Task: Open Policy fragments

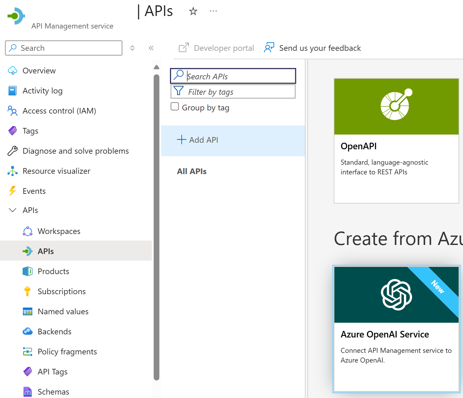Action: (67, 352)
